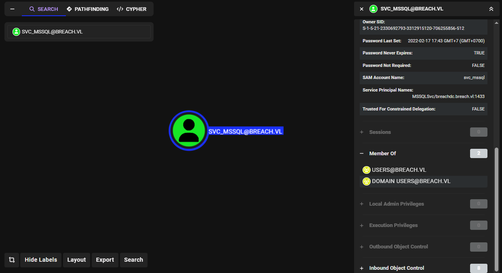Click the Password Never Expires TRUE value
The image size is (502, 273).
(x=479, y=53)
